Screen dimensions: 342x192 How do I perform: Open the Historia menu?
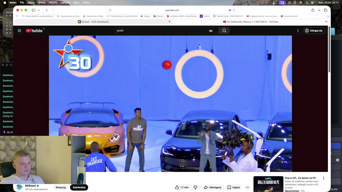(x=53, y=2)
